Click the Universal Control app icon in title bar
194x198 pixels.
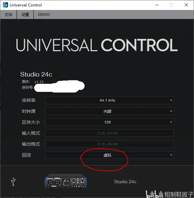(5, 5)
